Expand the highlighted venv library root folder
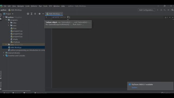 [6, 45]
